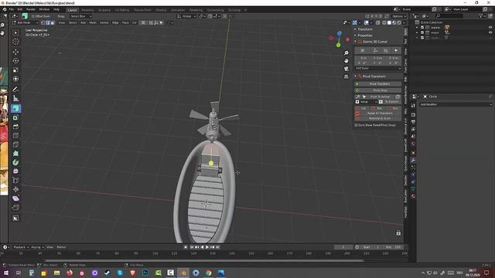The width and height of the screenshot is (495, 278).
Task: Click the play animation button
Action: pos(207,247)
